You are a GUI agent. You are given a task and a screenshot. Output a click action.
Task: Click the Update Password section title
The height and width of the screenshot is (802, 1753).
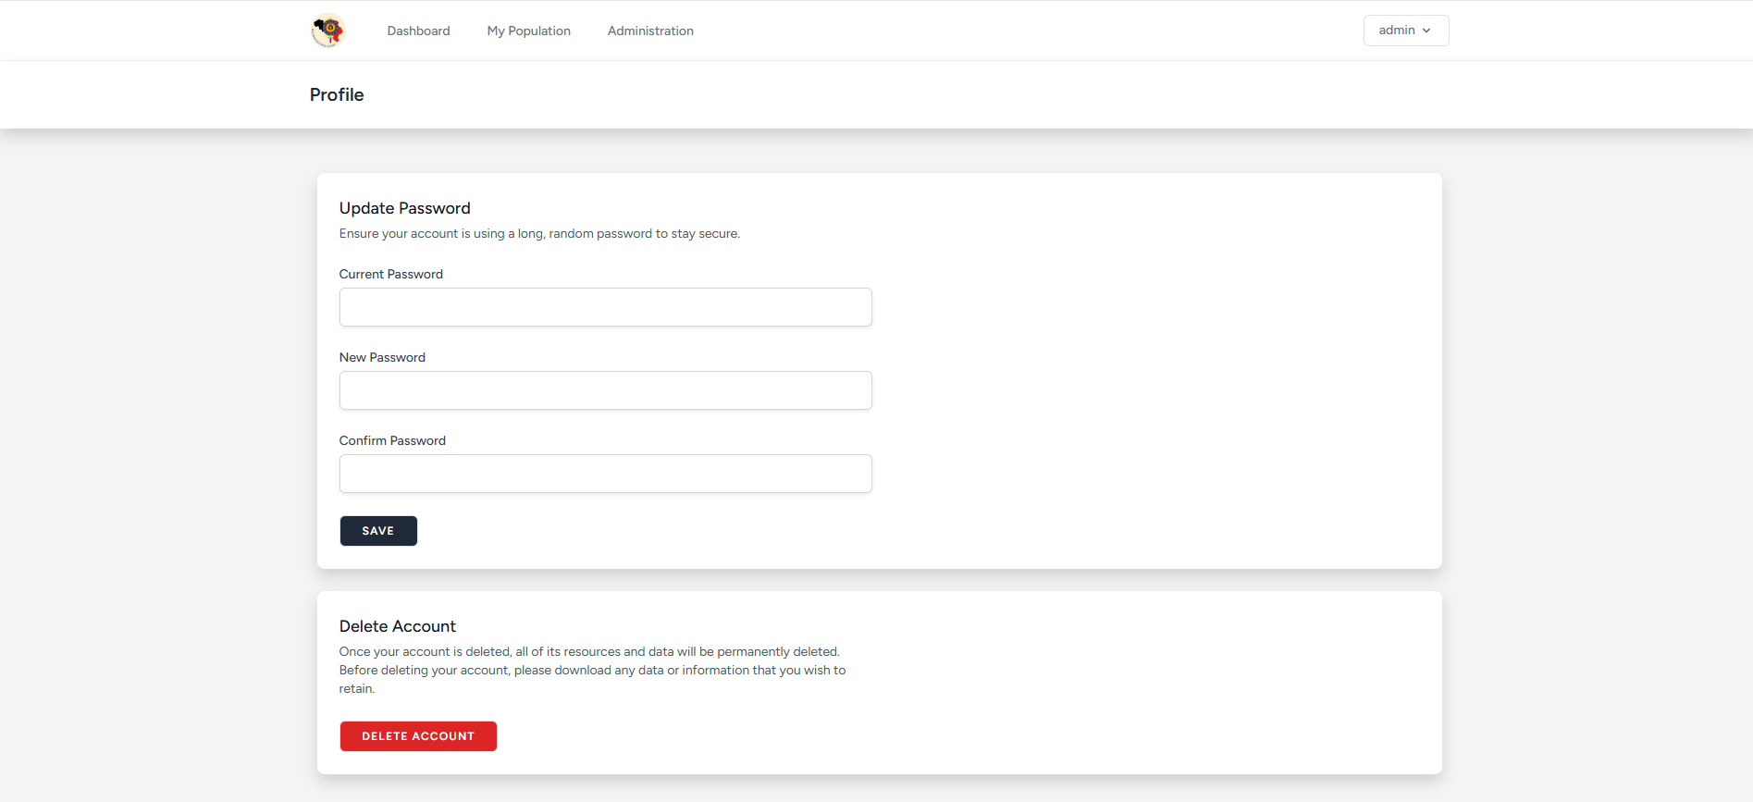(x=404, y=208)
